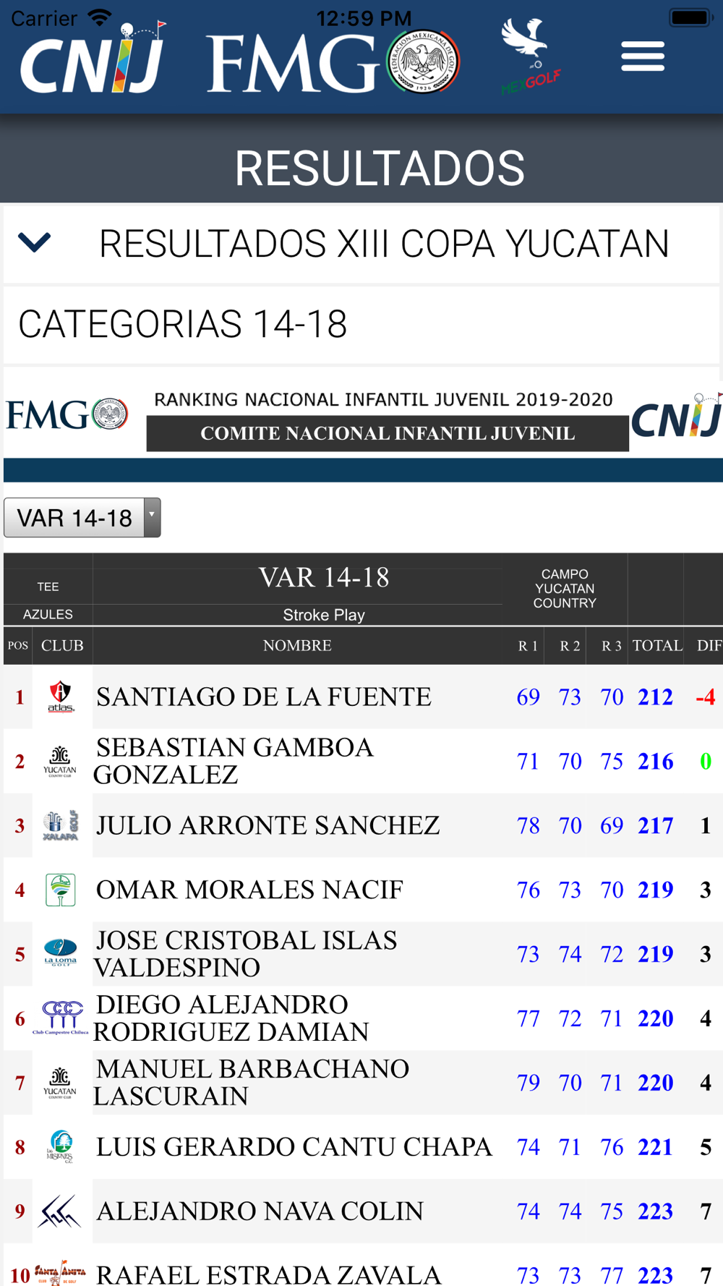Screen dimensions: 723x1286
Task: Click the VAR 14-18 dropdown arrow
Action: click(x=152, y=518)
